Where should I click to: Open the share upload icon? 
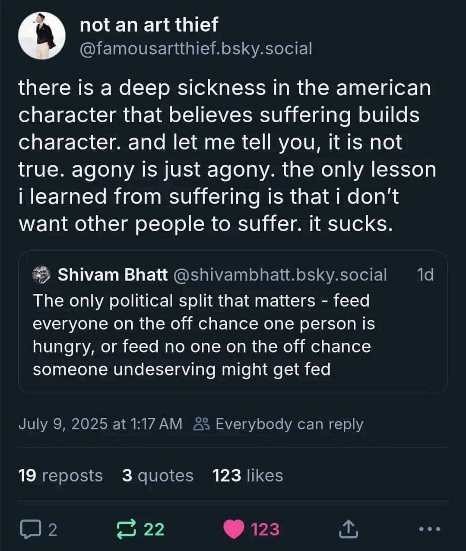(x=349, y=529)
